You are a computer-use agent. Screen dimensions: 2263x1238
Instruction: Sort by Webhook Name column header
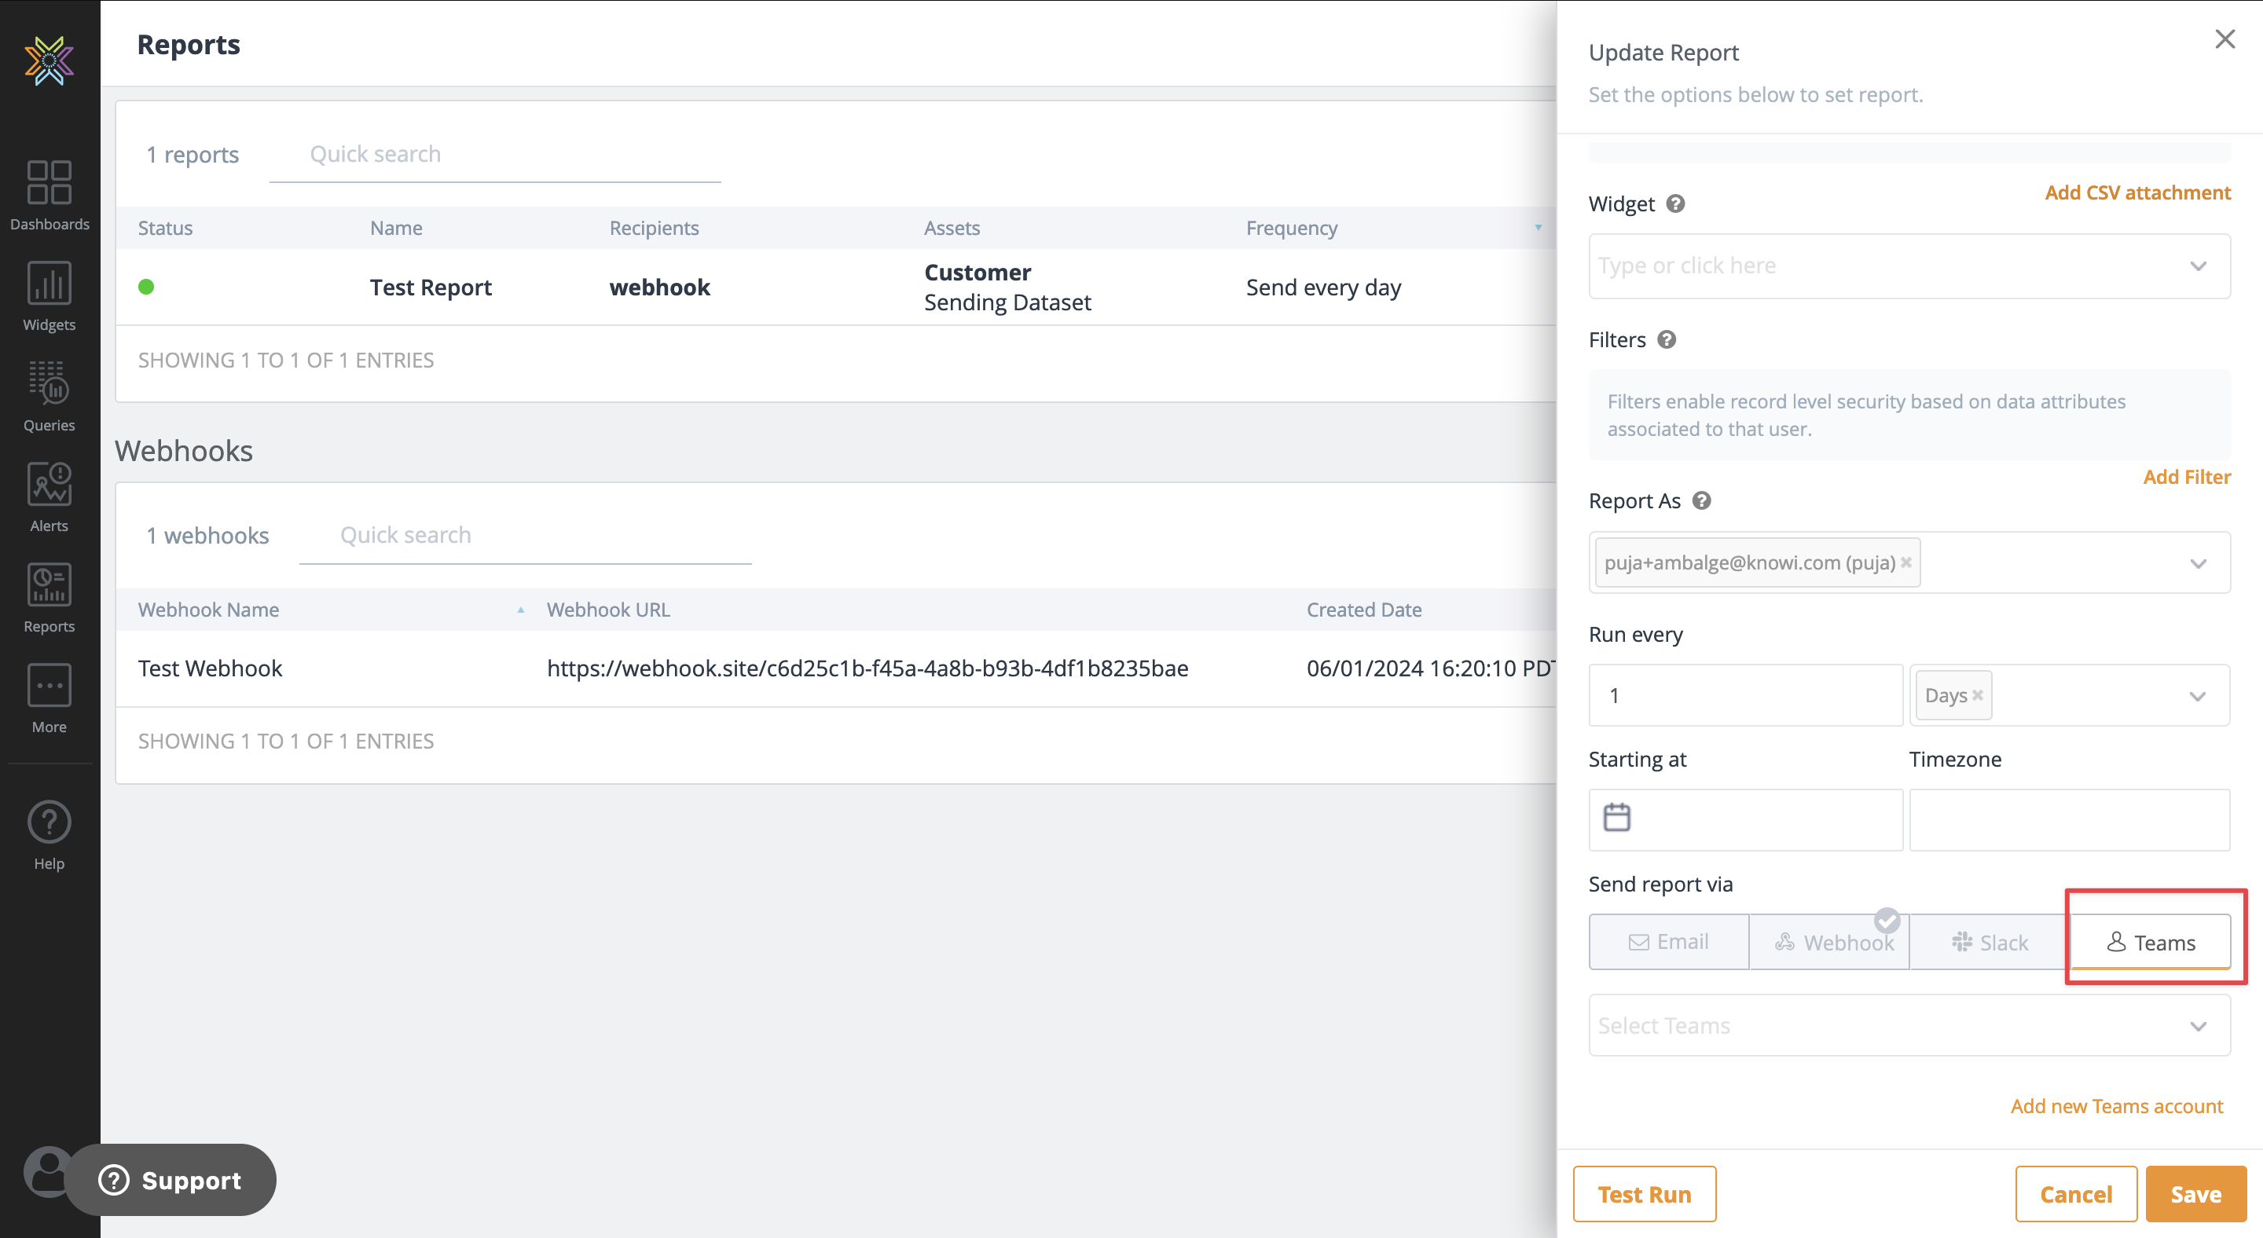coord(209,610)
